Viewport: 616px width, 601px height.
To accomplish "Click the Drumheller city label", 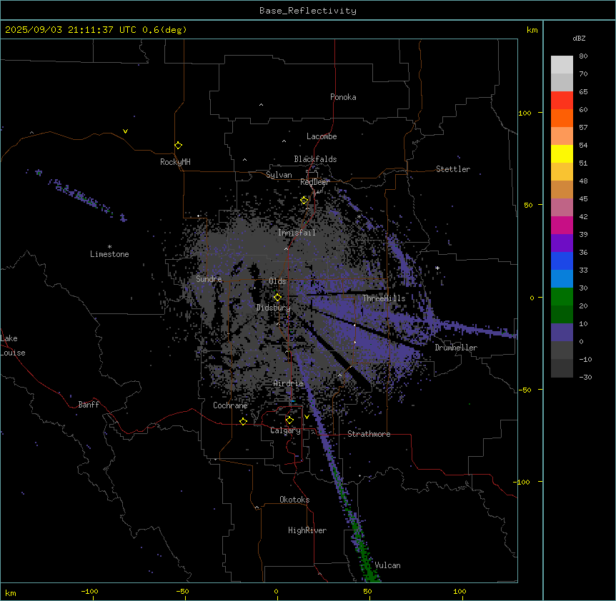I will (456, 348).
